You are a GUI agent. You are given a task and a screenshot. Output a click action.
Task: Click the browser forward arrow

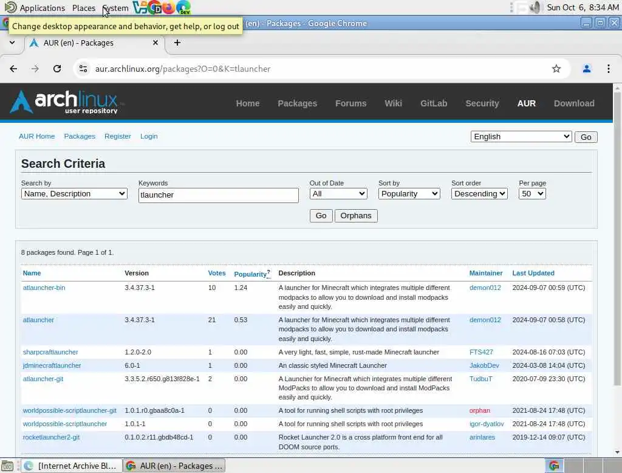(x=35, y=69)
